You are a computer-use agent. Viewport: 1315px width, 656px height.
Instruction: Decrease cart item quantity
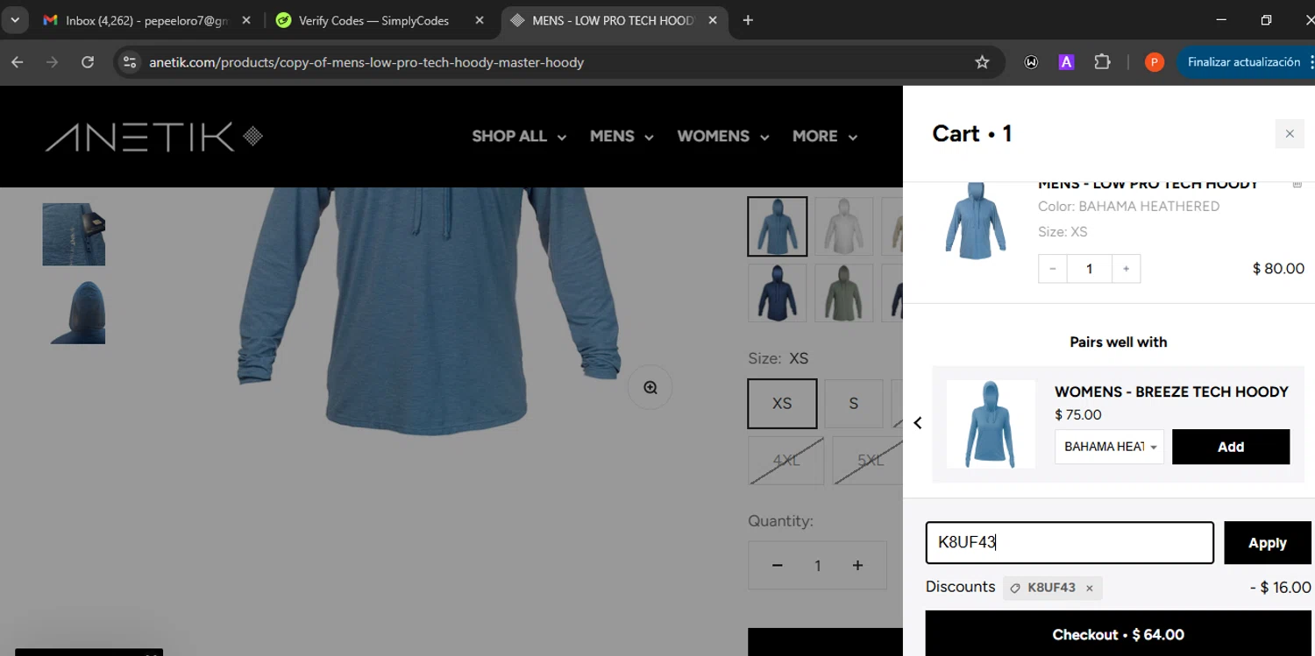[1053, 269]
